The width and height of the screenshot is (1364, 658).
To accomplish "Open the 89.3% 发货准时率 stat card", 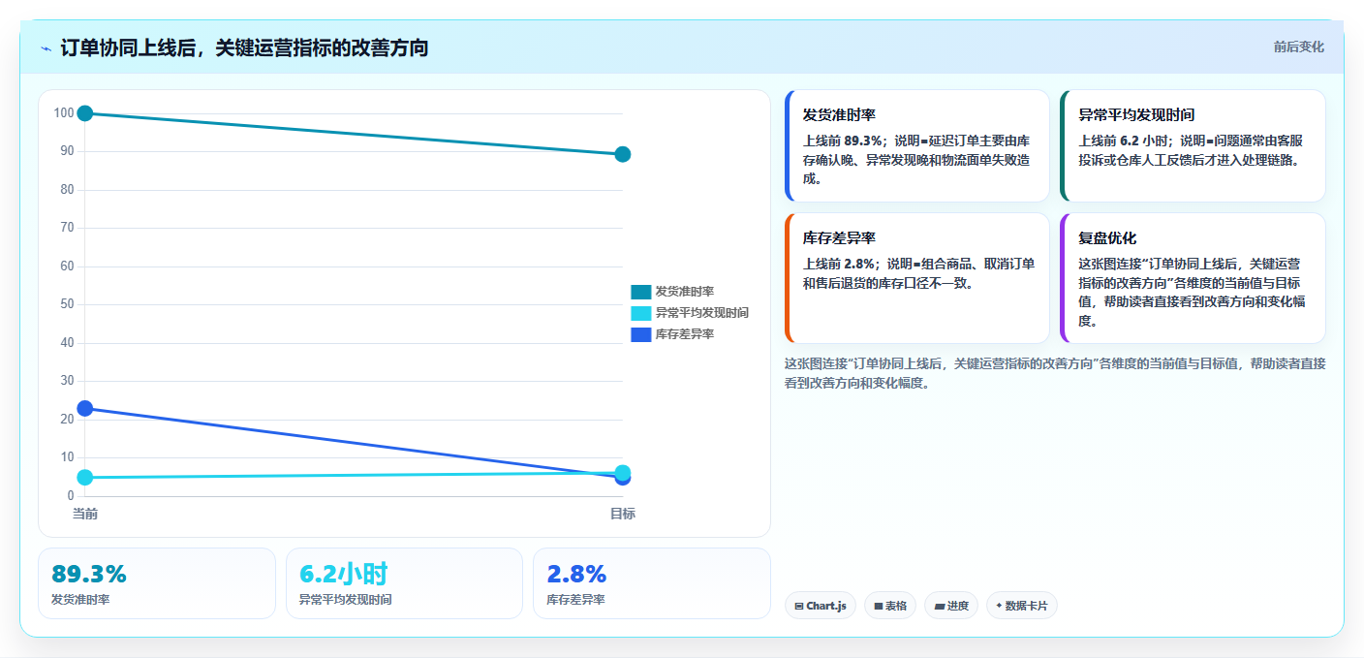I will tap(157, 583).
